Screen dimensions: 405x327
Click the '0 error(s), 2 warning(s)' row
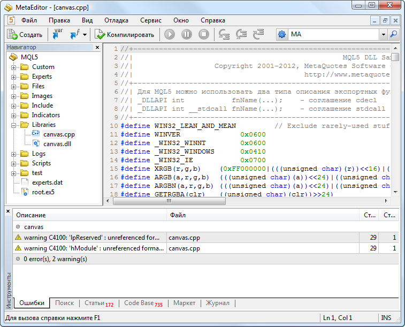pos(205,259)
